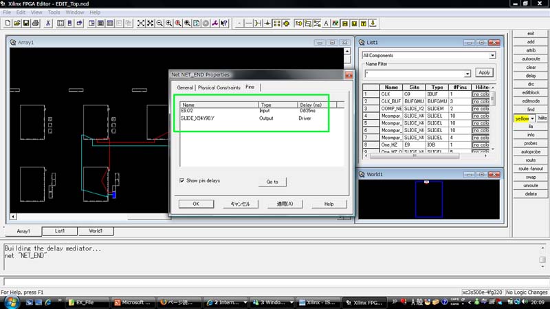Select the COMP_NE component row
Screen dimensions: 550x309
[426, 109]
